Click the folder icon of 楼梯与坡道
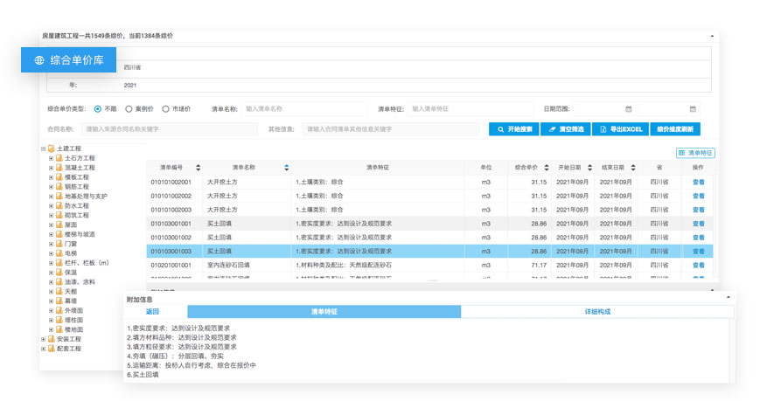The image size is (760, 401). (x=59, y=234)
